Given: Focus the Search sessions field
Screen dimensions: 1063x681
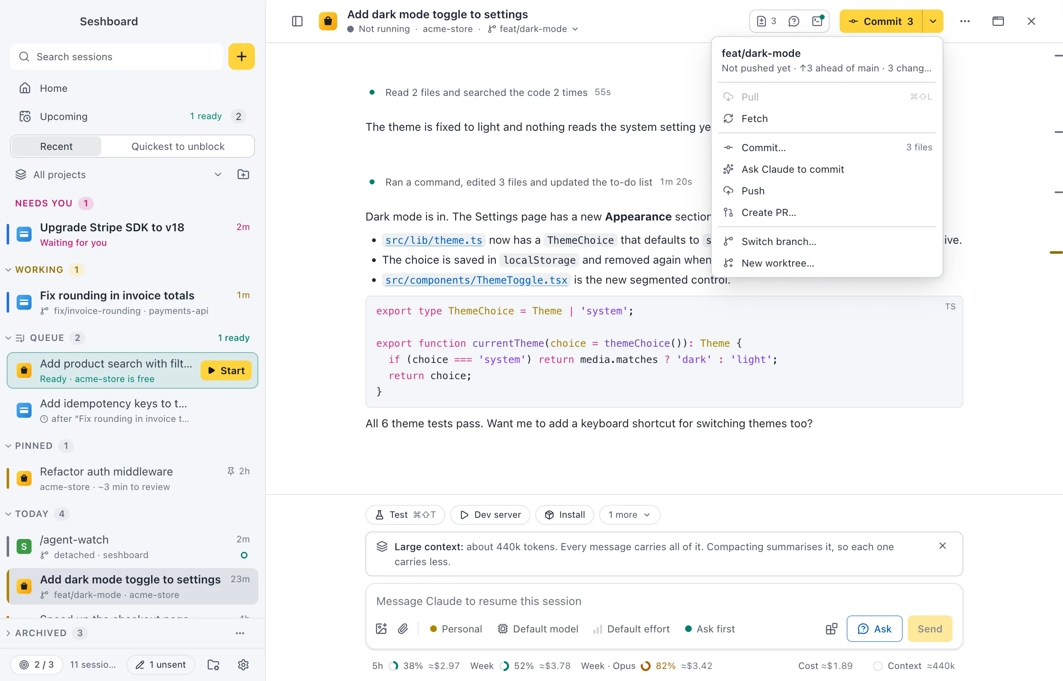Looking at the screenshot, I should (117, 56).
